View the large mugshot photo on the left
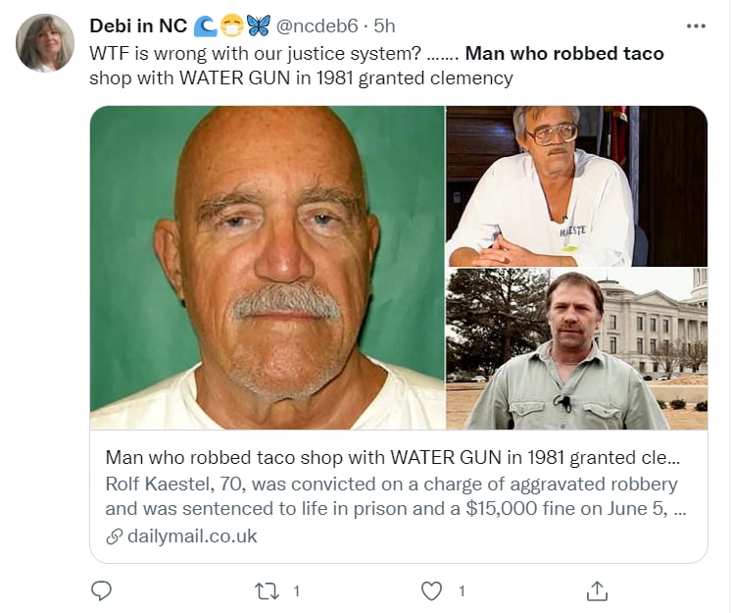 pos(268,267)
